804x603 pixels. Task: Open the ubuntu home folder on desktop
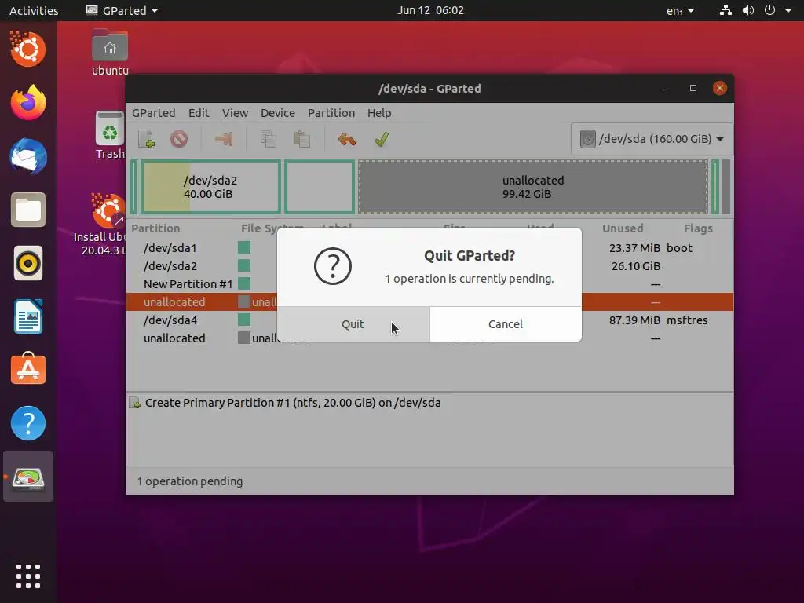pyautogui.click(x=110, y=53)
